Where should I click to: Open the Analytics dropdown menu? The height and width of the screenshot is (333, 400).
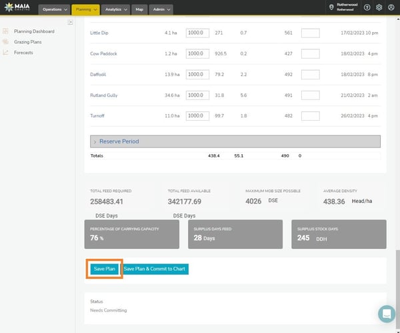(x=116, y=9)
